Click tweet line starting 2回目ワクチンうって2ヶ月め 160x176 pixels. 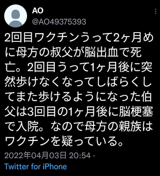pos(79,37)
